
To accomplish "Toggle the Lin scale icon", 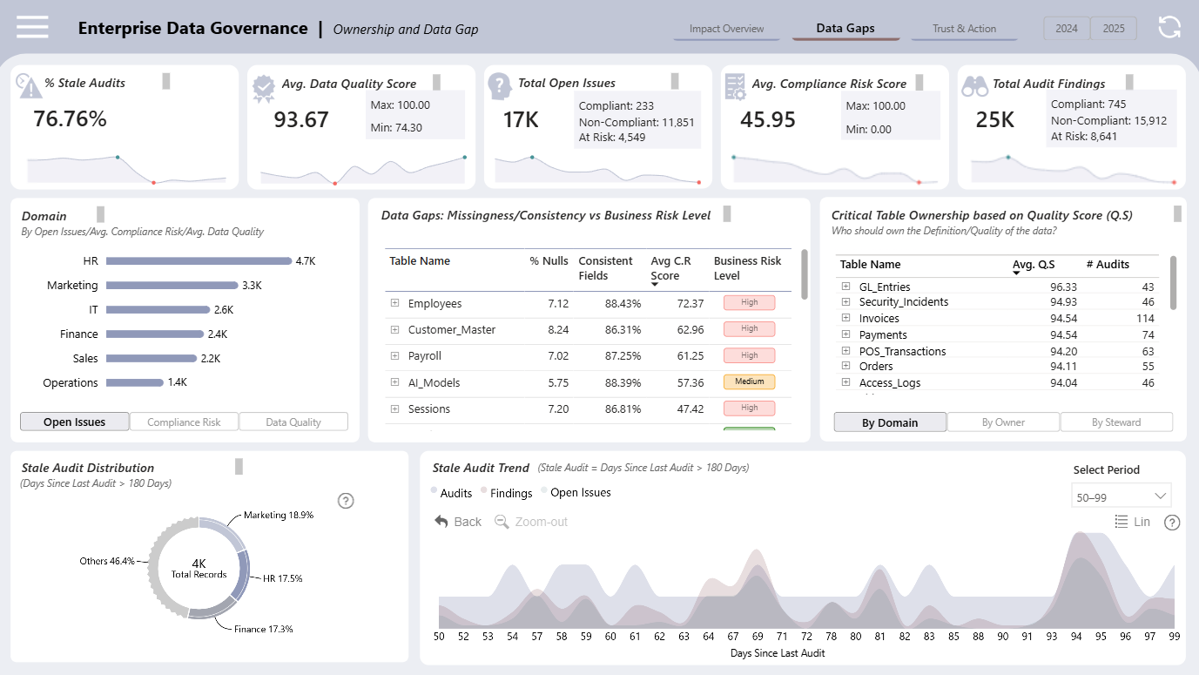I will tap(1122, 521).
